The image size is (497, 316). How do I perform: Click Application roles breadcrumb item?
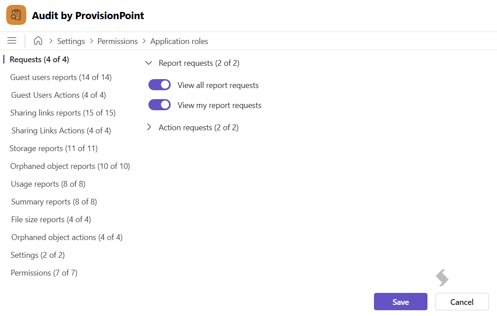pyautogui.click(x=179, y=41)
